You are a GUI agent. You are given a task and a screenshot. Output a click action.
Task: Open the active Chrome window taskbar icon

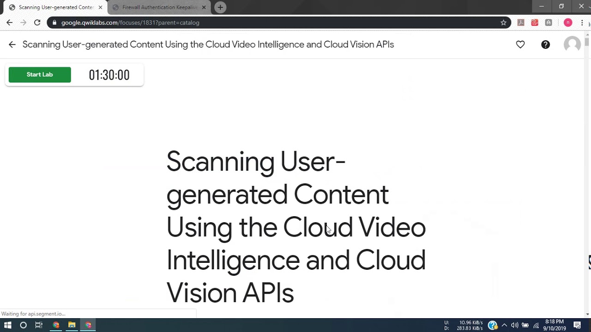(88, 325)
